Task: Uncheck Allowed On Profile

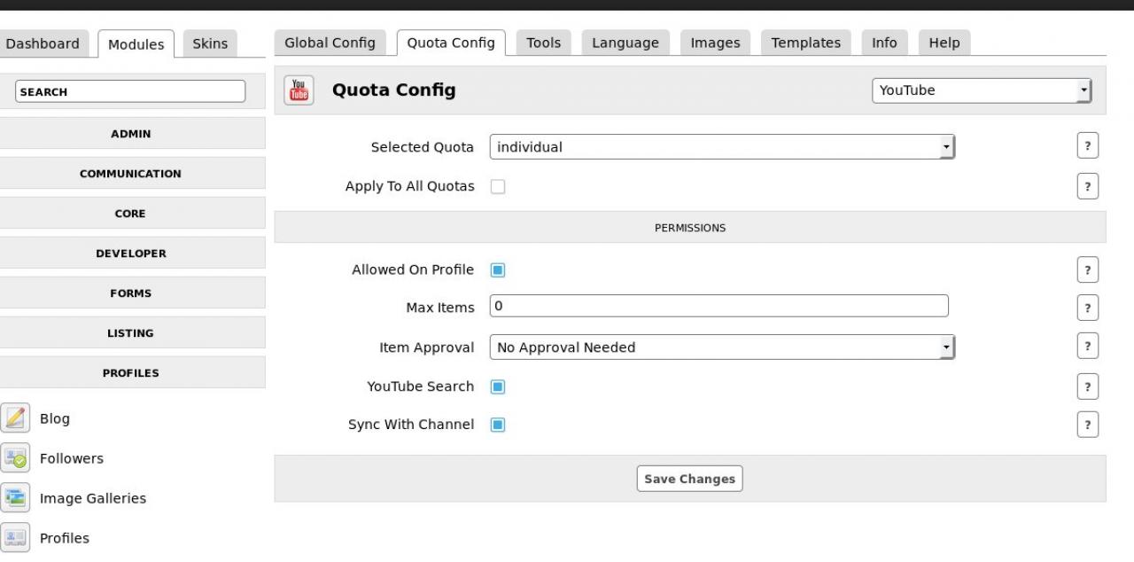Action: (498, 270)
